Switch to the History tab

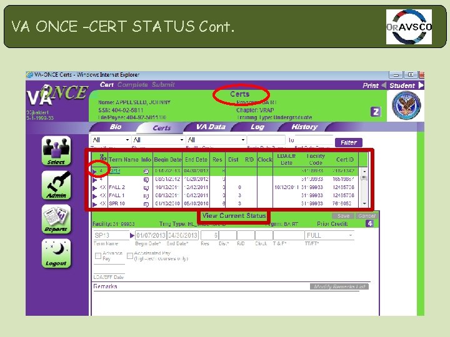click(x=304, y=127)
